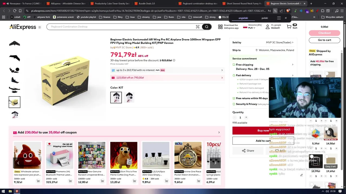
Task: Select the second color variant PNP swatch
Action: pyautogui.click(x=129, y=98)
